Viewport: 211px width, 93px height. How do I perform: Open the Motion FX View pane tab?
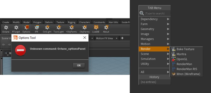pyautogui.click(x=104, y=38)
